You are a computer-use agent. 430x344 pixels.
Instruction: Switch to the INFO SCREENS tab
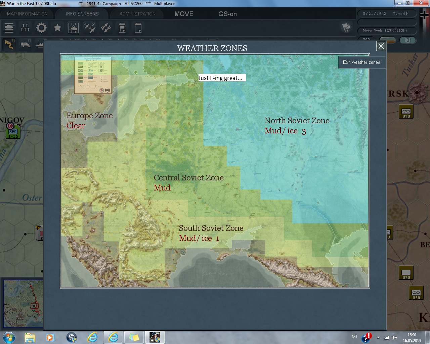click(x=82, y=14)
